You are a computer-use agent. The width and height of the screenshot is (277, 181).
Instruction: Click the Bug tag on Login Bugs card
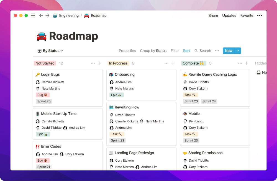coord(42,95)
